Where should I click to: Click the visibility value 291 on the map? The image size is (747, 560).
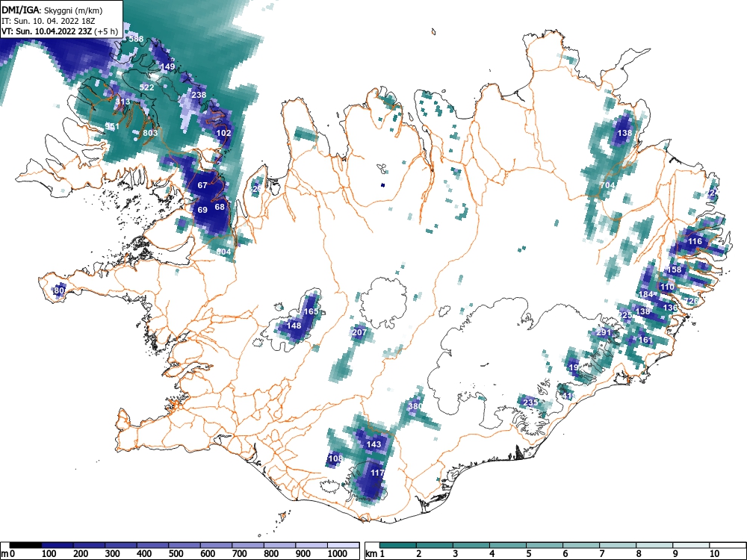coord(604,332)
